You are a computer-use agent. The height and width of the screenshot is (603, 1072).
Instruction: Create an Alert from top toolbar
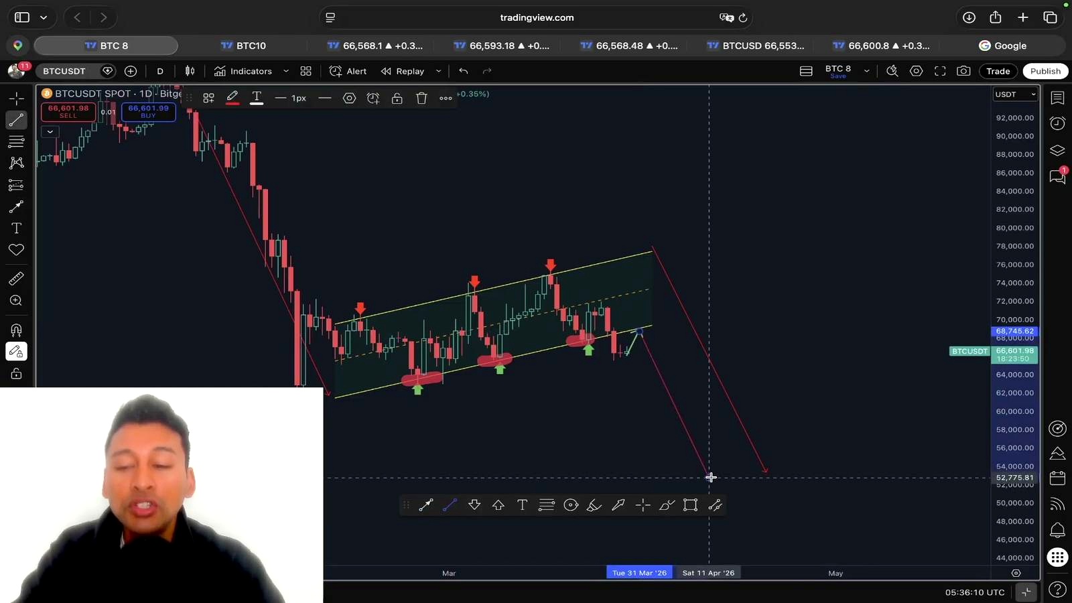click(348, 71)
